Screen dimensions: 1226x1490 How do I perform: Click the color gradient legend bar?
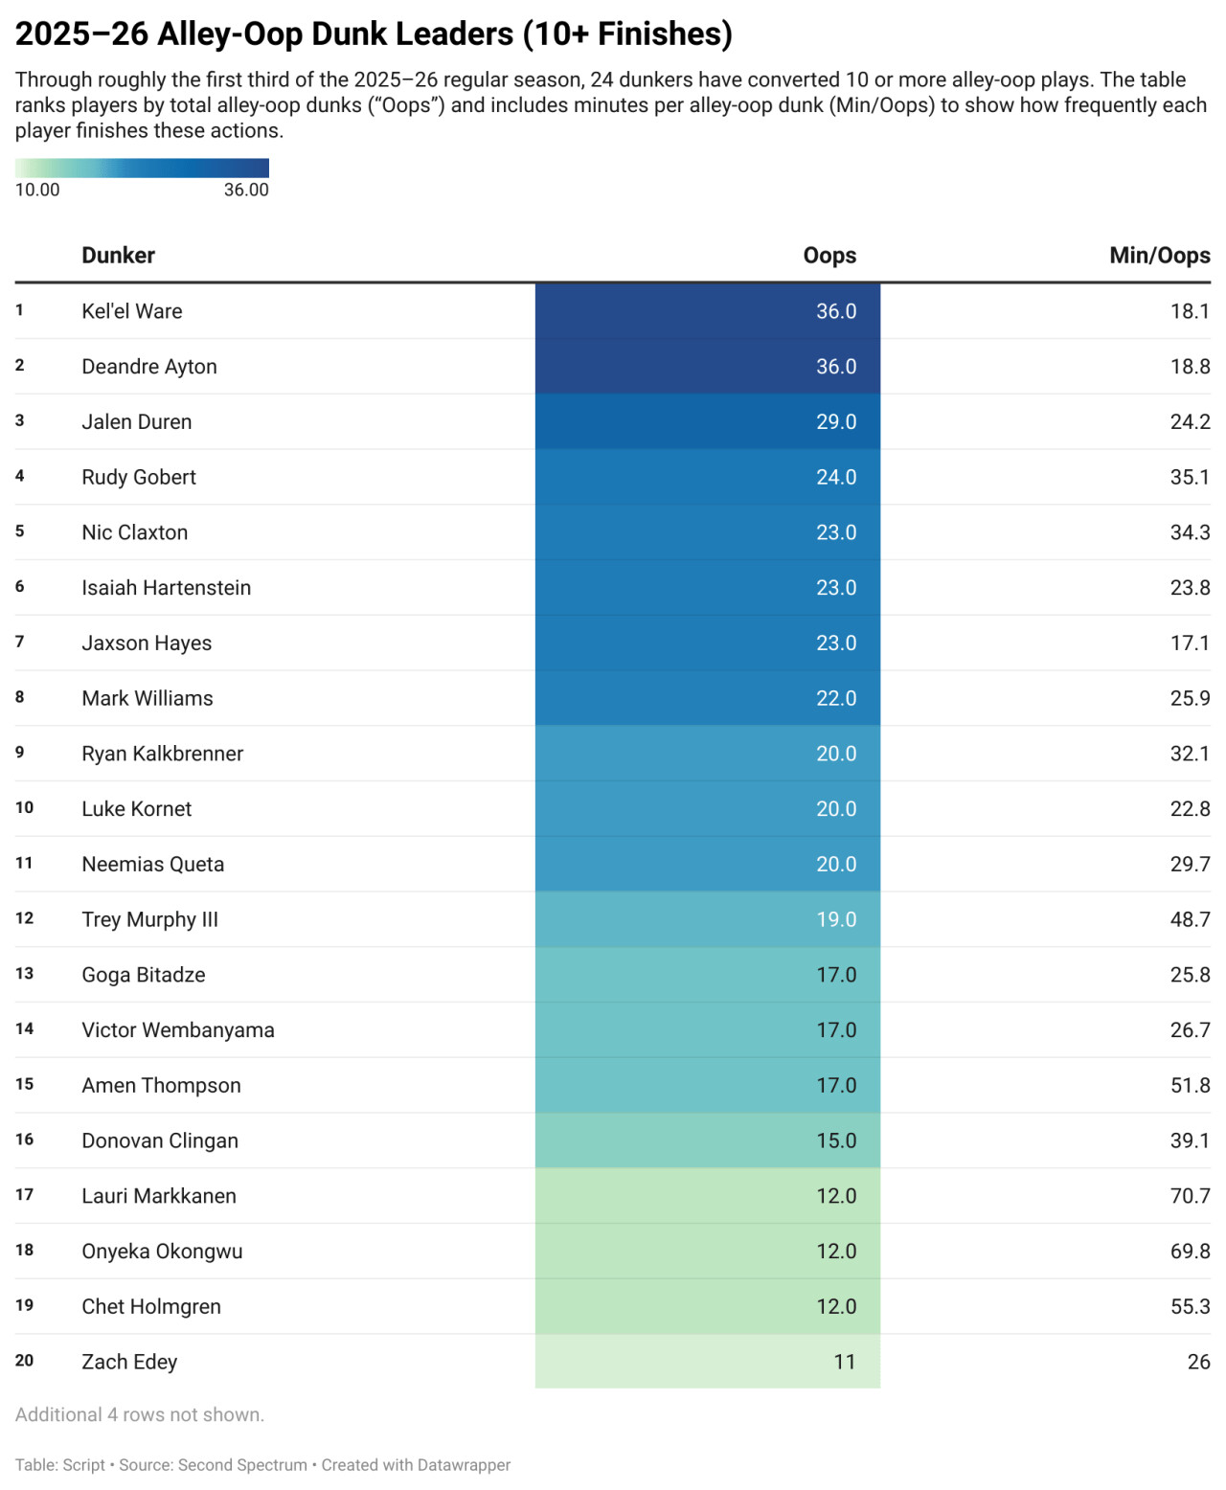142,169
